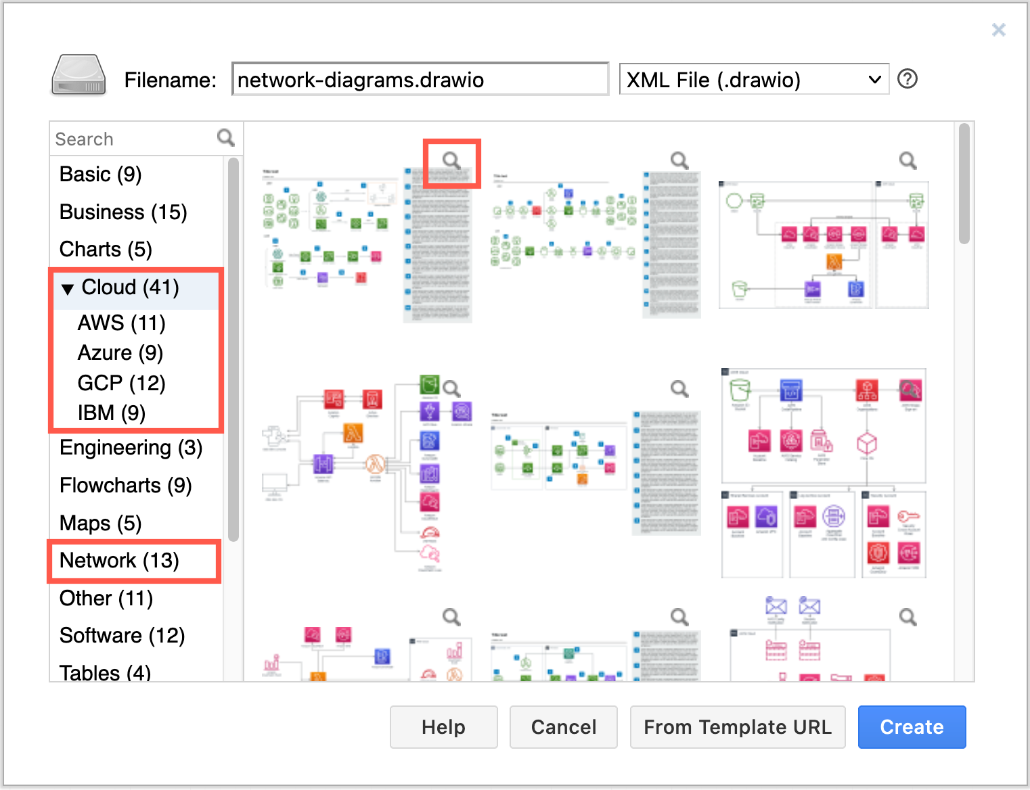Switch to the Flowcharts category
1030x790 pixels.
tap(125, 485)
